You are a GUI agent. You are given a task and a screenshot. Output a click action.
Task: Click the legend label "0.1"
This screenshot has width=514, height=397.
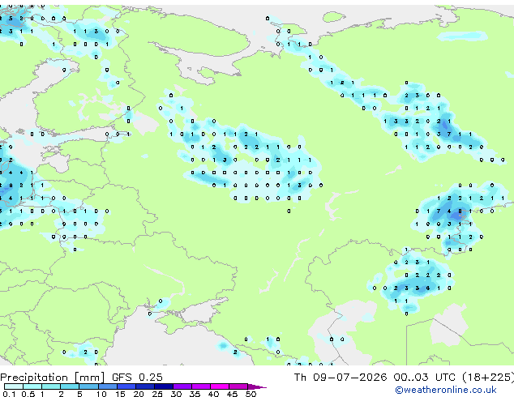(x=9, y=394)
